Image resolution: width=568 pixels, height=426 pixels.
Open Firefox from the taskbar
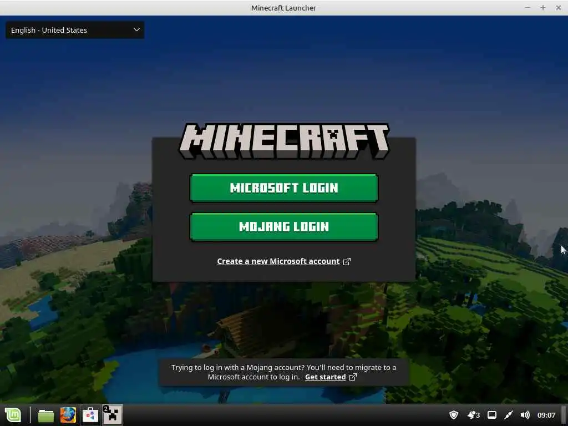pos(68,415)
